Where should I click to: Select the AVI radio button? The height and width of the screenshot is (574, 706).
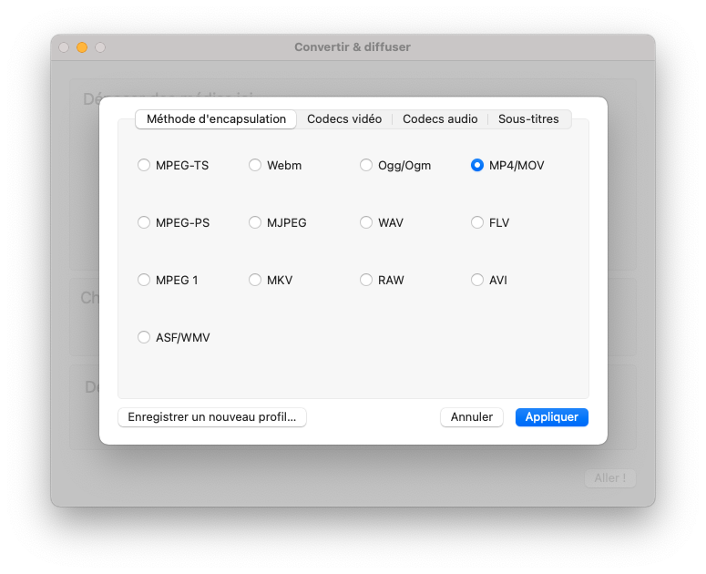(477, 280)
